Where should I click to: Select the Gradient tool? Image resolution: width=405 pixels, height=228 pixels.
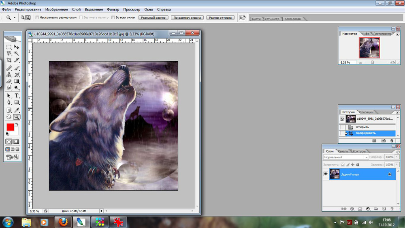pyautogui.click(x=17, y=81)
